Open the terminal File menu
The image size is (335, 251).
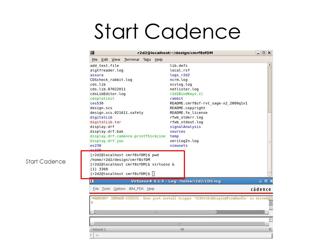coord(95,60)
